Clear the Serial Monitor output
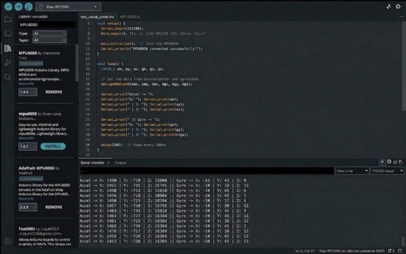Image resolution: width=406 pixels, height=254 pixels. (x=395, y=162)
